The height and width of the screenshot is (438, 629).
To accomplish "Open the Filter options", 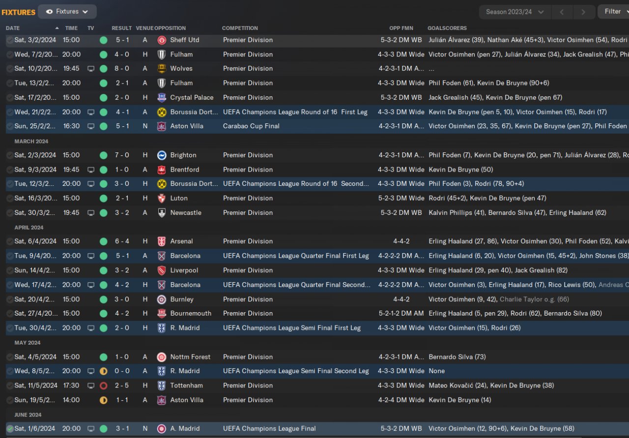I will click(x=613, y=12).
